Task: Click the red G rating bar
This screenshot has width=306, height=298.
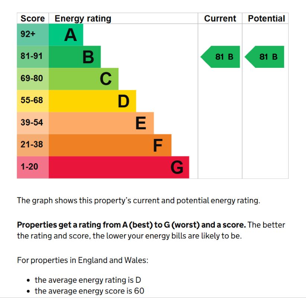Action: pyautogui.click(x=119, y=167)
